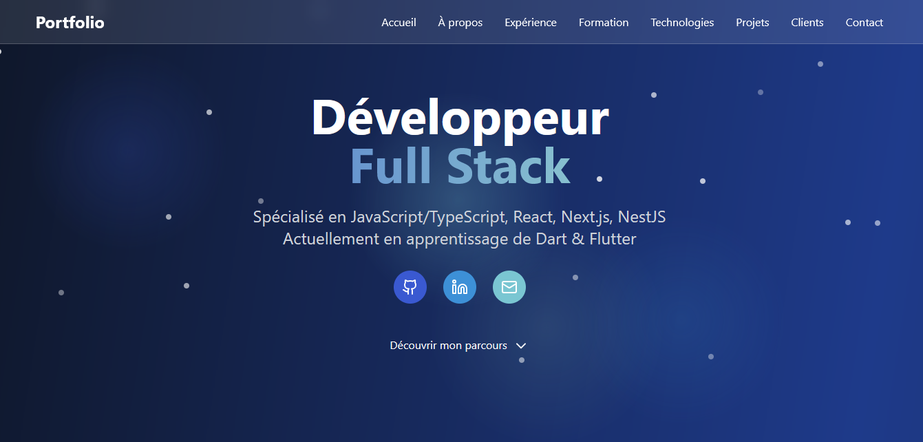Compose a message using the mail icon
Viewport: 923px width, 442px height.
pyautogui.click(x=509, y=287)
